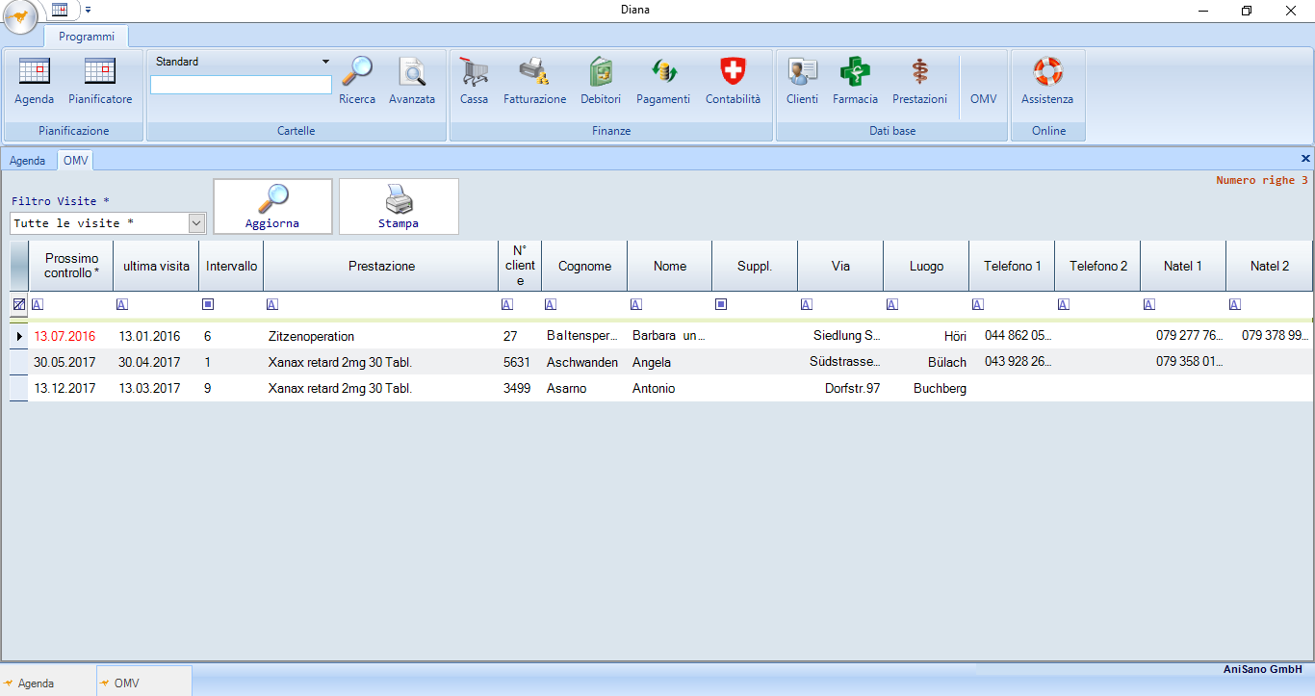Expand the Standard folder type dropdown
This screenshot has height=696, width=1315.
click(x=325, y=62)
